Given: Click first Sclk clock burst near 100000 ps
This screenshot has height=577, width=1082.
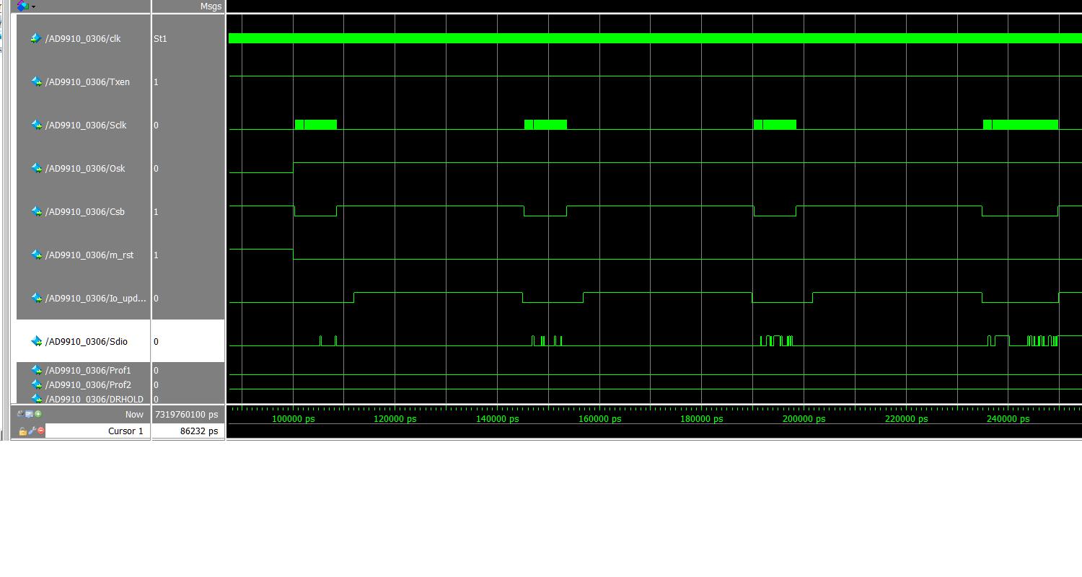Looking at the screenshot, I should tap(316, 125).
